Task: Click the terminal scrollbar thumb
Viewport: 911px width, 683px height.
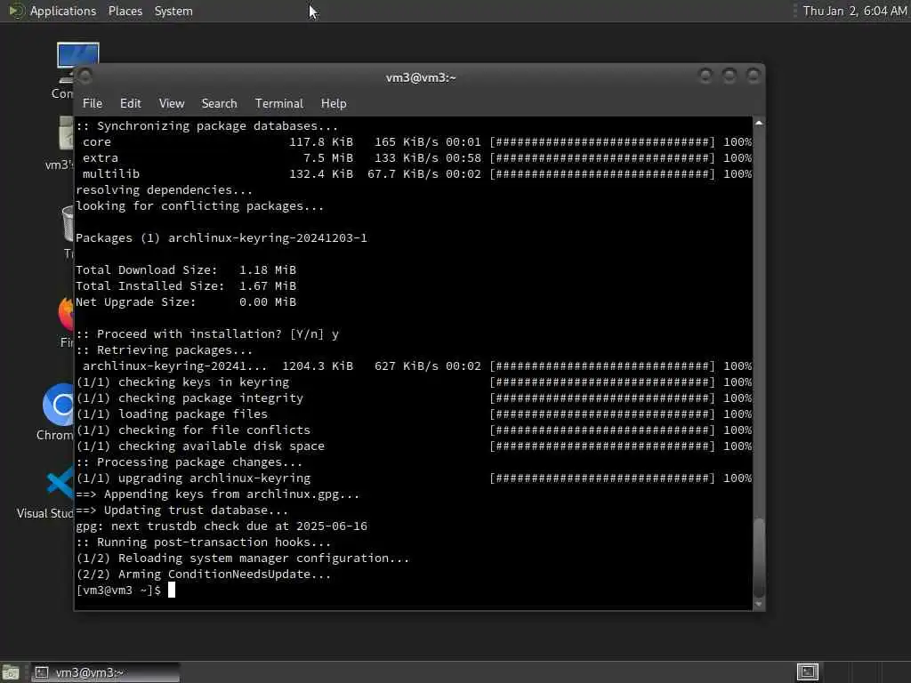Action: click(758, 558)
